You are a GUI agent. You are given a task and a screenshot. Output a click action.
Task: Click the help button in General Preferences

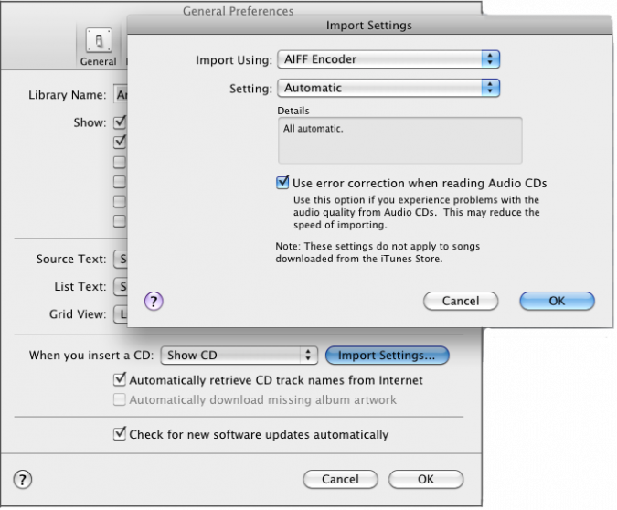click(23, 478)
